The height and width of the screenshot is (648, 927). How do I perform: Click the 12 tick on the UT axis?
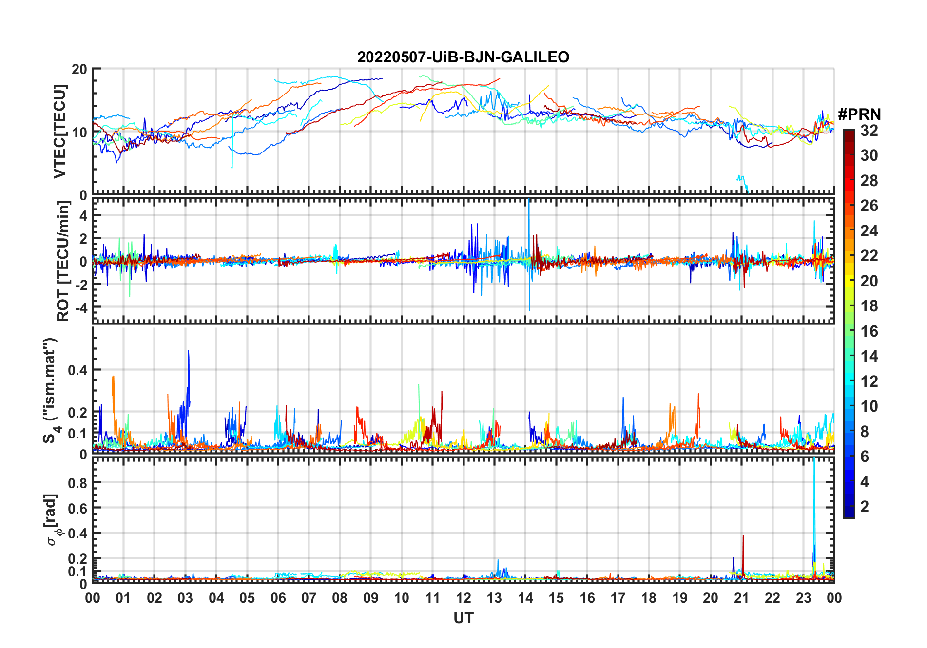point(463,598)
